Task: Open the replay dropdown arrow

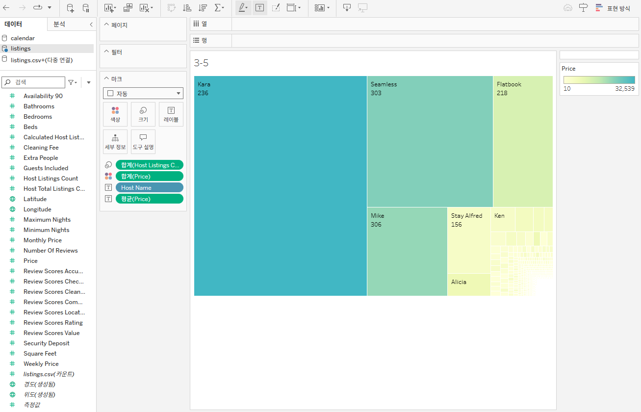Action: (x=50, y=8)
